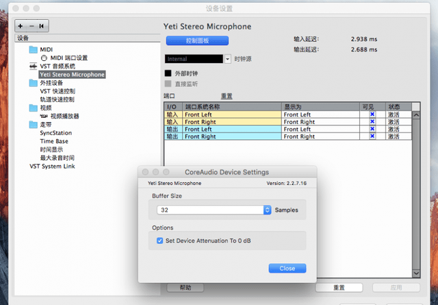The image size is (438, 305).
Task: Select Yeti Stereo Microphone in device tree
Action: click(72, 75)
